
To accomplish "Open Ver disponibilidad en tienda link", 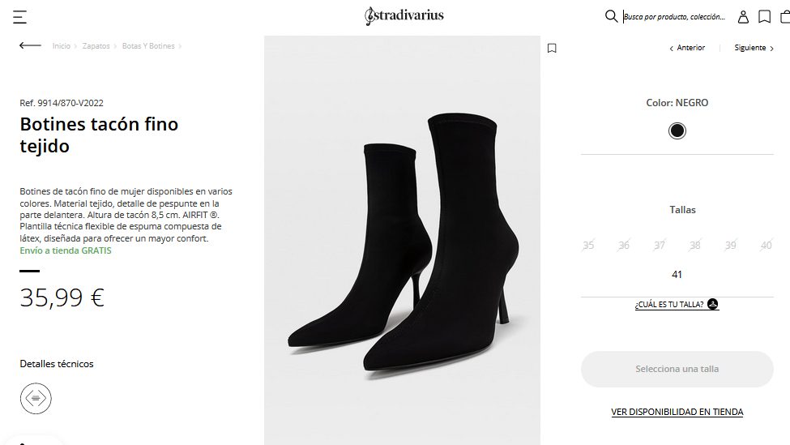I will (677, 412).
